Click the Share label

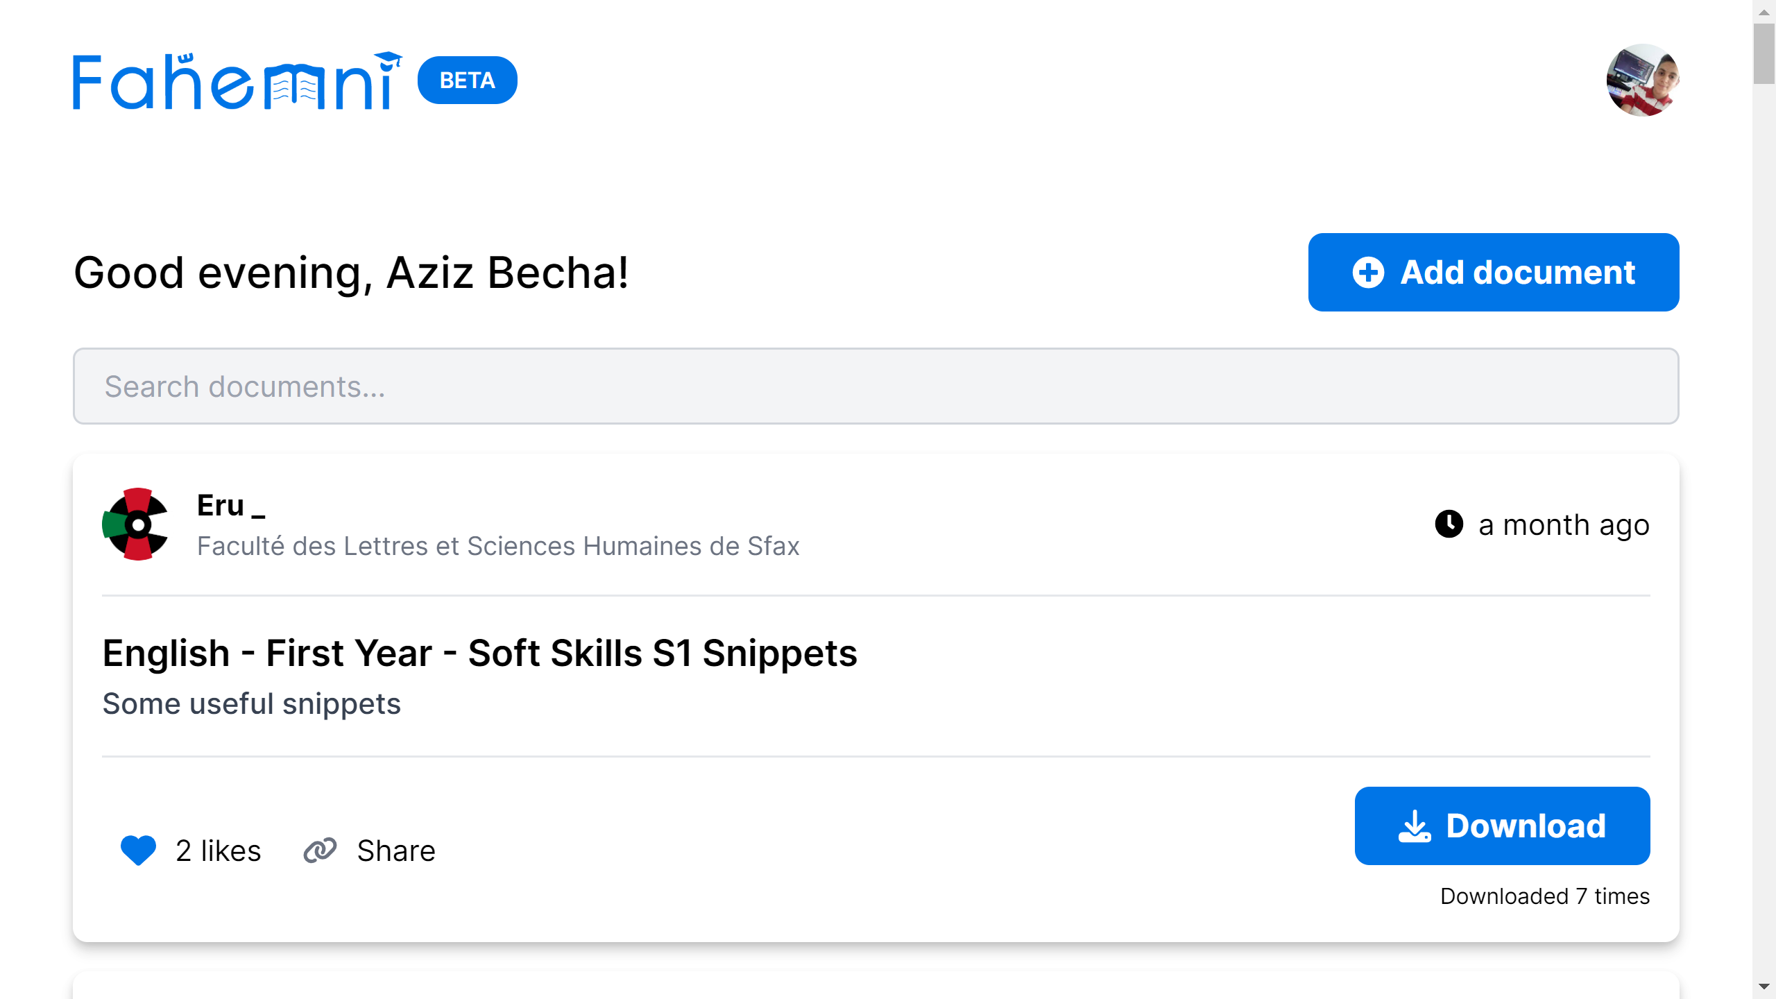[396, 851]
